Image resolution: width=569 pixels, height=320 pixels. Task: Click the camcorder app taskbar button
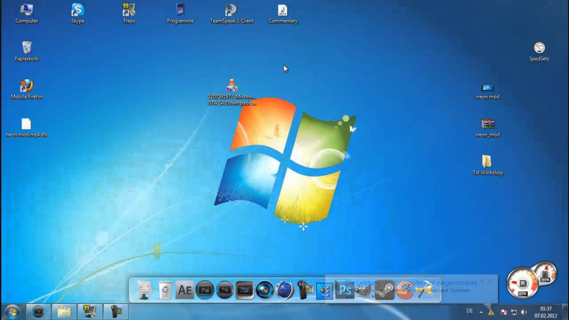(x=116, y=312)
